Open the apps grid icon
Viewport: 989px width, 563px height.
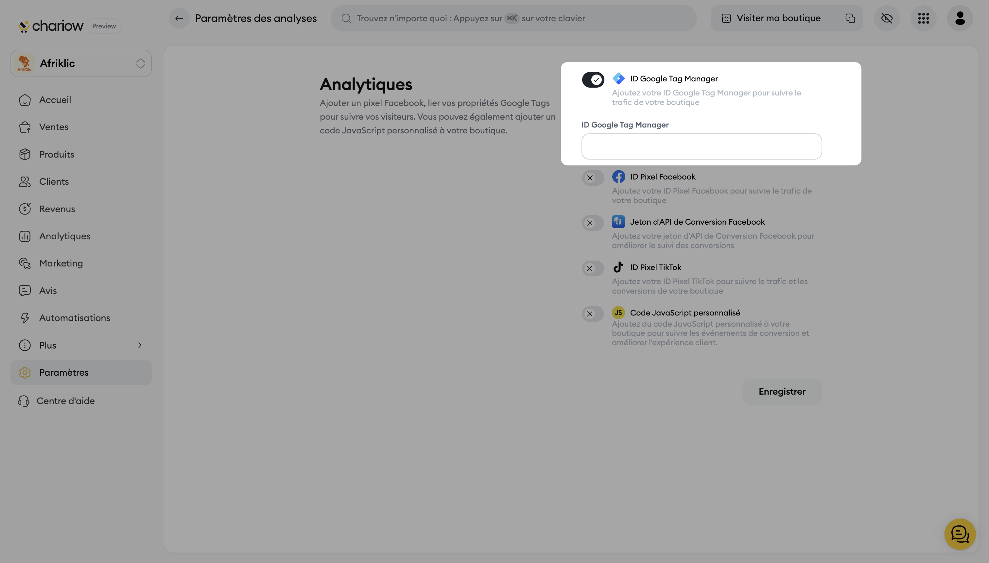pos(923,18)
